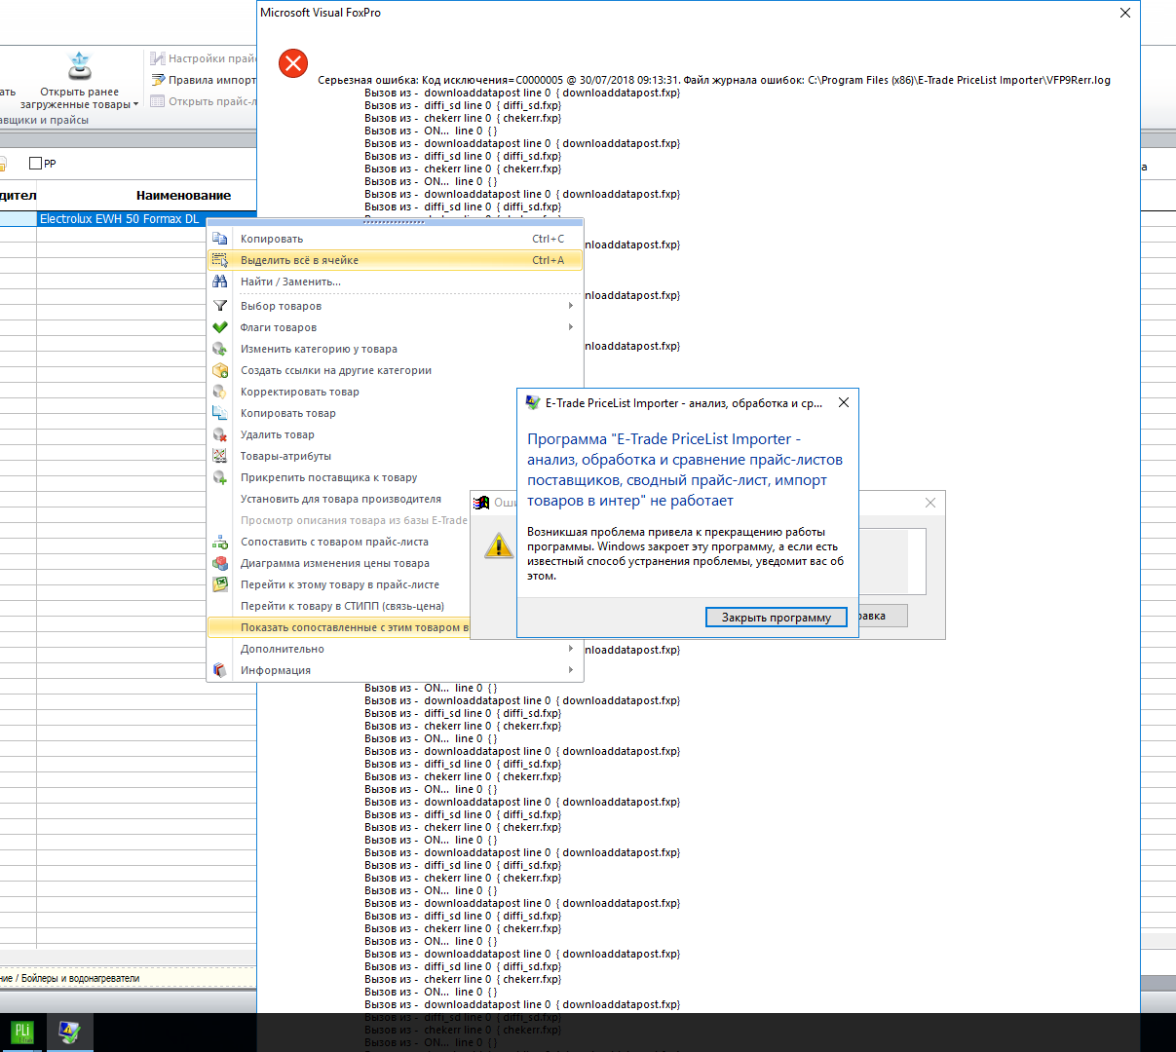Close the E-Trade PriceList Importer crash dialog
This screenshot has width=1176, height=1052.
[844, 402]
